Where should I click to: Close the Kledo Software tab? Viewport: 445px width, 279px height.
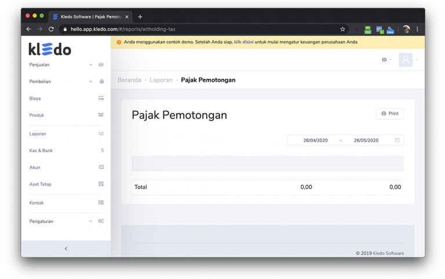tap(127, 17)
